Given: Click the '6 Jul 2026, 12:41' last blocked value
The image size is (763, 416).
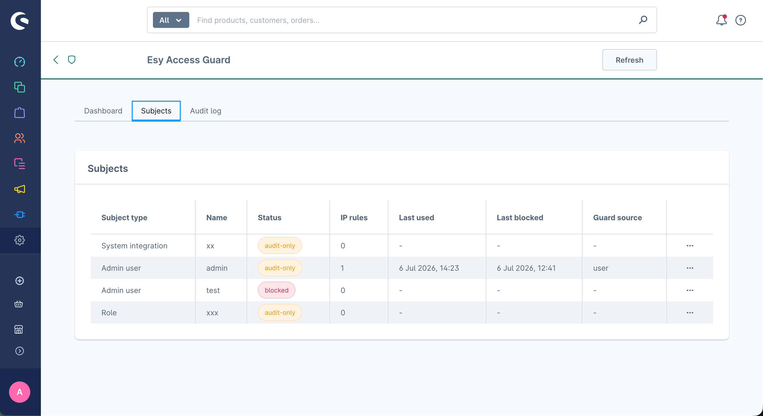Looking at the screenshot, I should pos(526,268).
